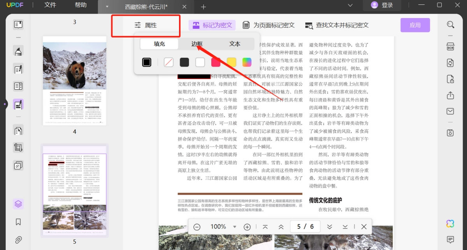The width and height of the screenshot is (467, 250).
Task: Click 查找文本并标记密文 button
Action: [337, 25]
